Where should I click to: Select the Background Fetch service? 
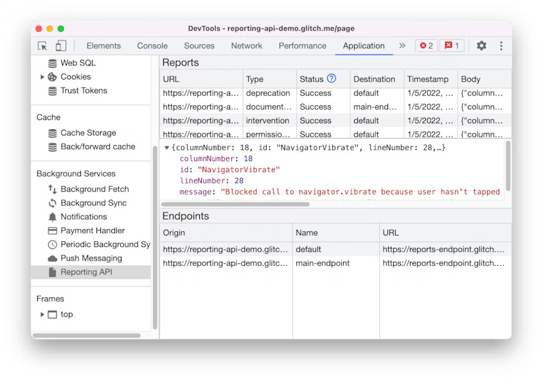point(94,189)
